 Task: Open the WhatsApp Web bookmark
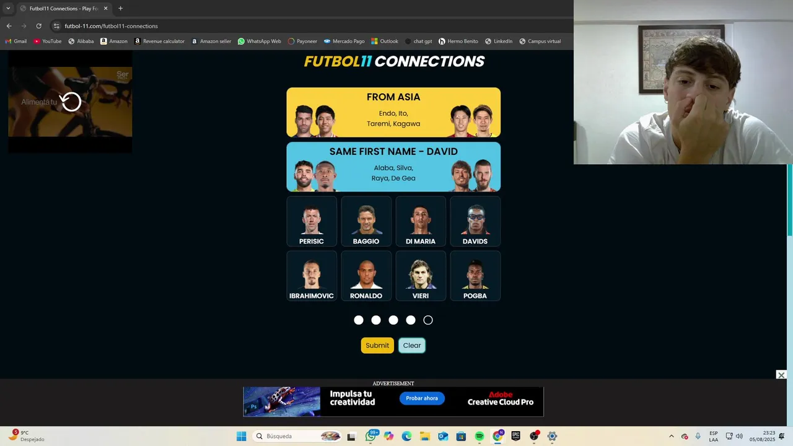(x=260, y=42)
